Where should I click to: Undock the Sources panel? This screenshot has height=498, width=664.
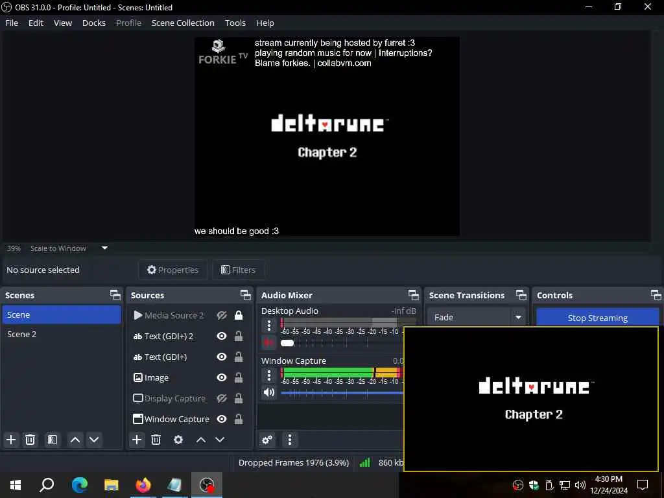[x=246, y=295]
